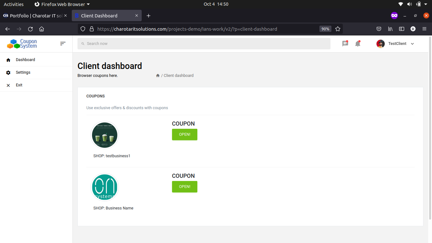Click the Dashboard home icon in sidebar

[x=9, y=60]
